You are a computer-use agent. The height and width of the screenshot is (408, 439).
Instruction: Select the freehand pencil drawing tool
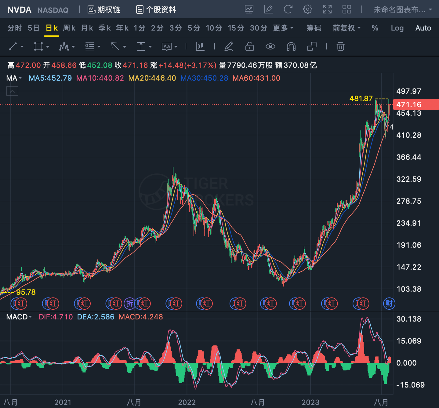click(229, 46)
